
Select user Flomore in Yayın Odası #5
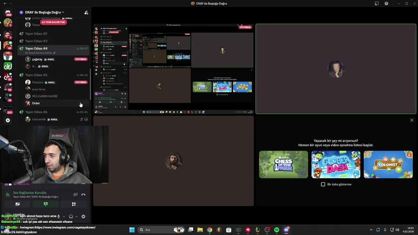point(38,83)
